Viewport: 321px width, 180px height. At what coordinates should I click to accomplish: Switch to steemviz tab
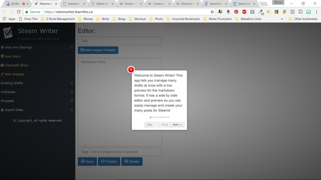(74, 3)
